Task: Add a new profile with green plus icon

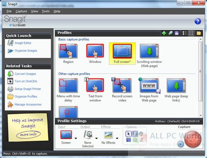Action: 164,33
